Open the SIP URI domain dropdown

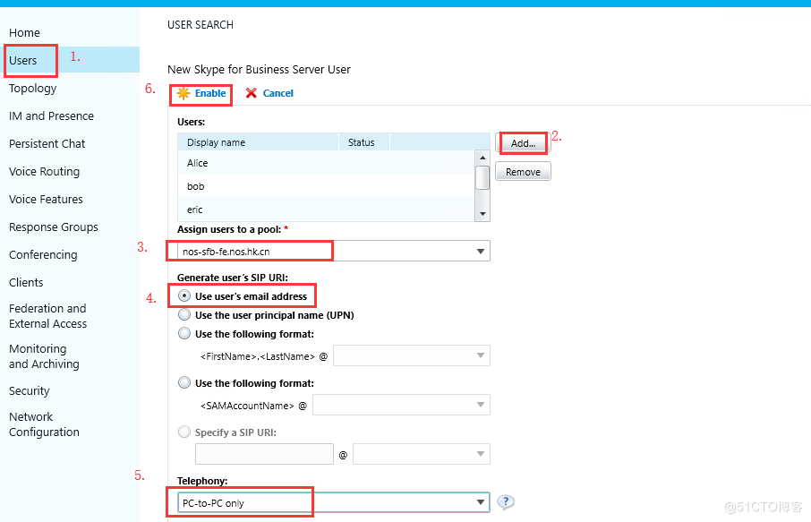(422, 454)
